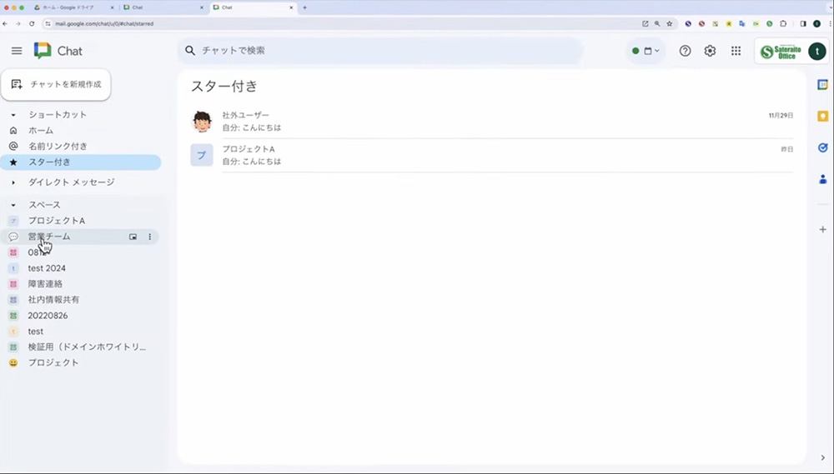Switch to the middle Chat browser tab

163,7
